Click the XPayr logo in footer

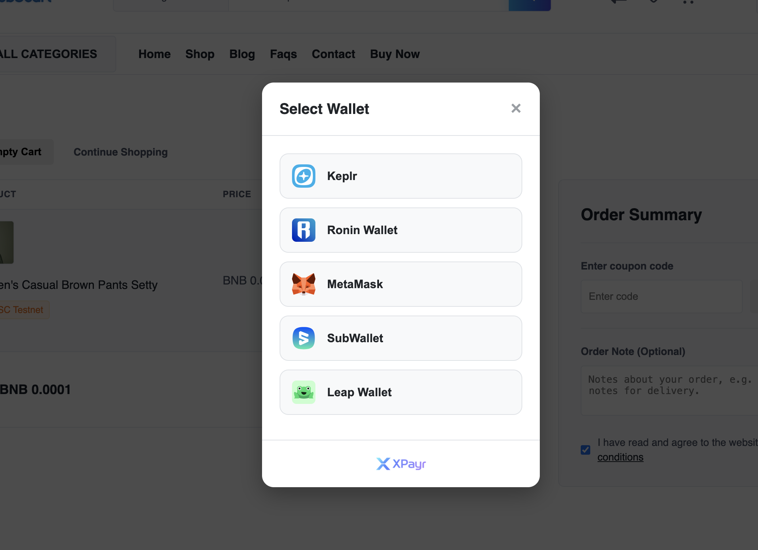[401, 464]
